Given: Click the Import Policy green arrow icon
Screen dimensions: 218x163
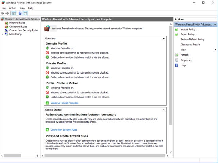Looking at the screenshot, I should click(177, 30).
